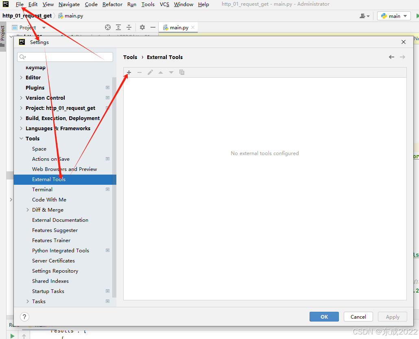Expand the Diff & Merge node
The image size is (419, 339).
tap(28, 210)
